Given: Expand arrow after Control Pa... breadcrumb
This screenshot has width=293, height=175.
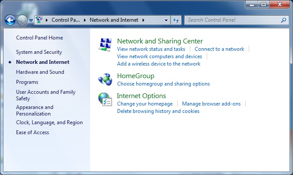Looking at the screenshot, I should coord(85,20).
